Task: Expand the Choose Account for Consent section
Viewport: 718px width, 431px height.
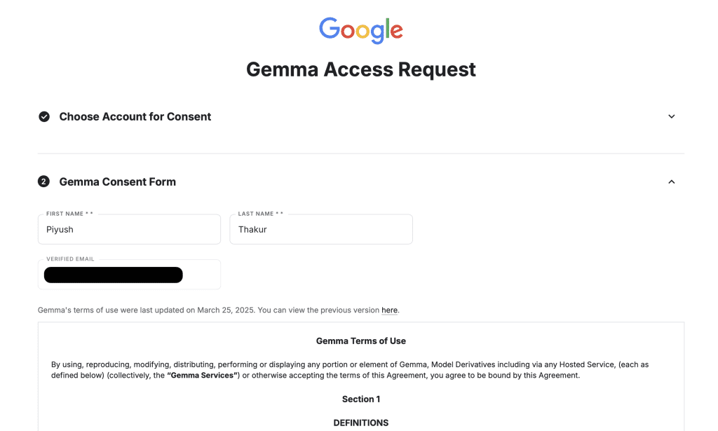Action: [671, 116]
